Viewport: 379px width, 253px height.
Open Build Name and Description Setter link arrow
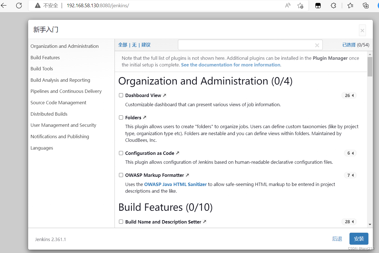point(205,222)
